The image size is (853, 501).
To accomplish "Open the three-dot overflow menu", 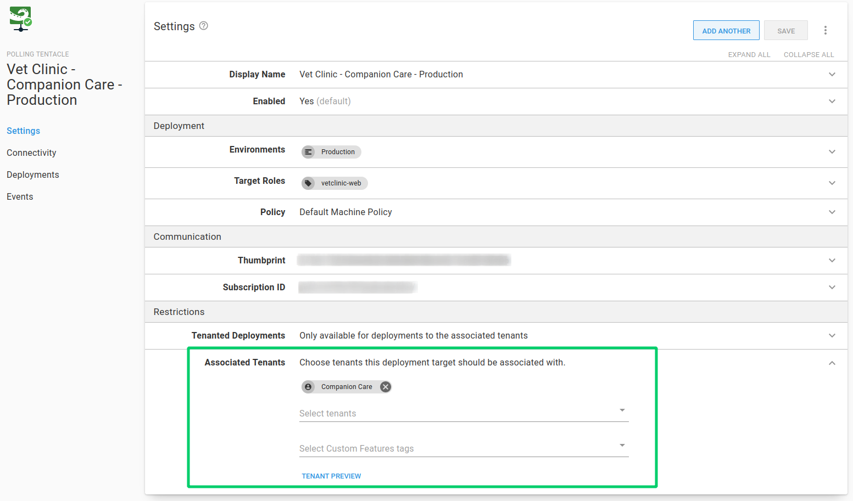I will [825, 30].
